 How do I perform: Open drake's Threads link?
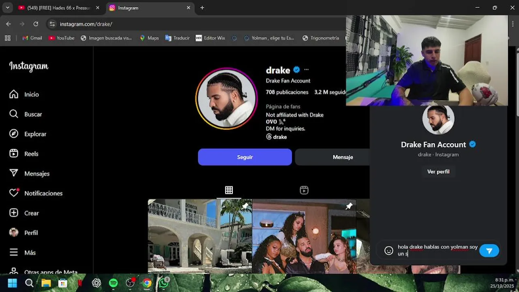coord(276,137)
